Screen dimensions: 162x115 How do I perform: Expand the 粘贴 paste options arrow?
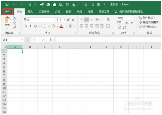(8, 28)
